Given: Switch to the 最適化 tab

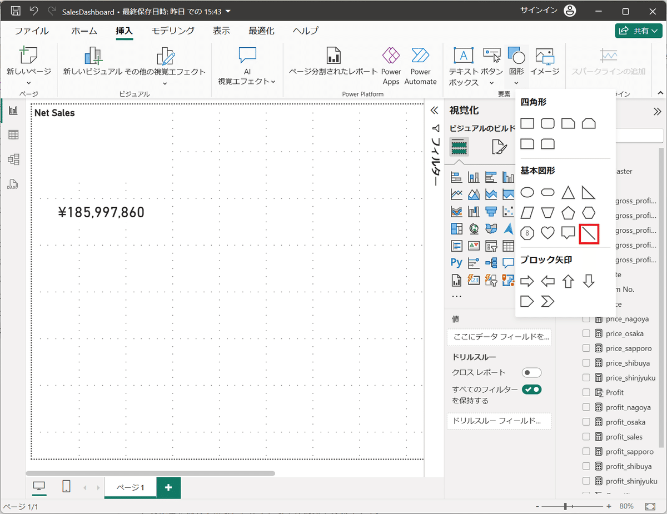Looking at the screenshot, I should click(x=261, y=31).
